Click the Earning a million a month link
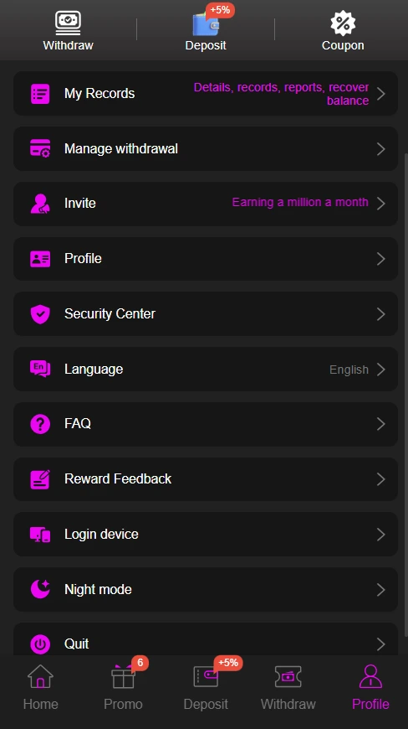 point(300,202)
